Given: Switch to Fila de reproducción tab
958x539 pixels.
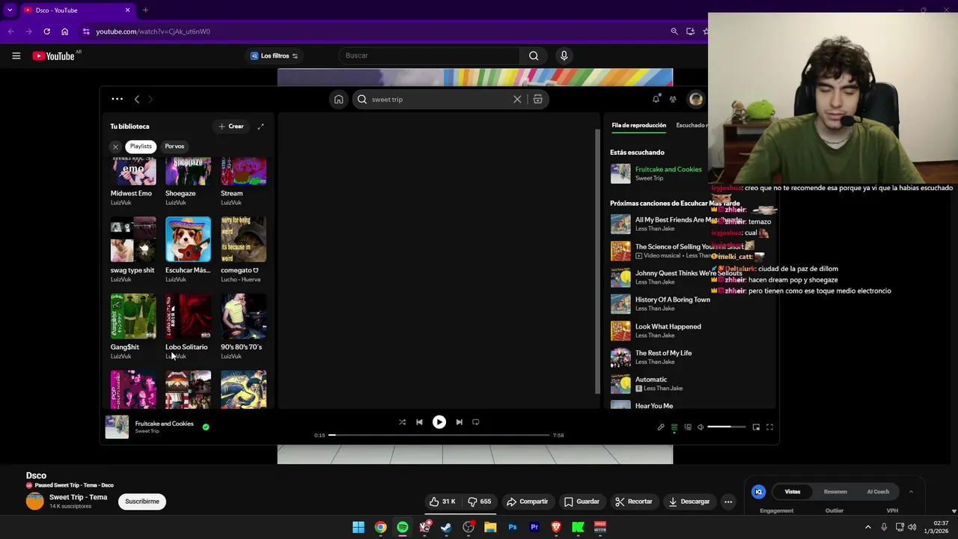Looking at the screenshot, I should point(638,125).
